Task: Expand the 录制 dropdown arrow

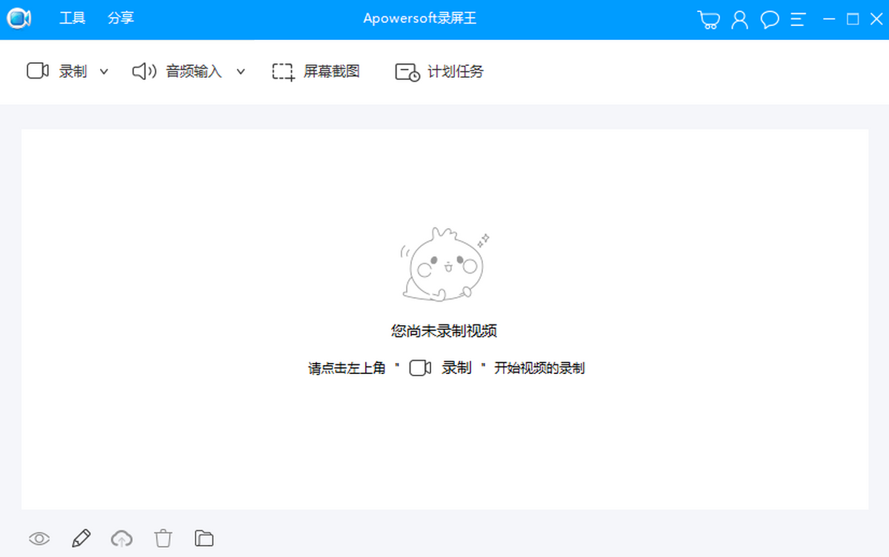Action: 104,72
